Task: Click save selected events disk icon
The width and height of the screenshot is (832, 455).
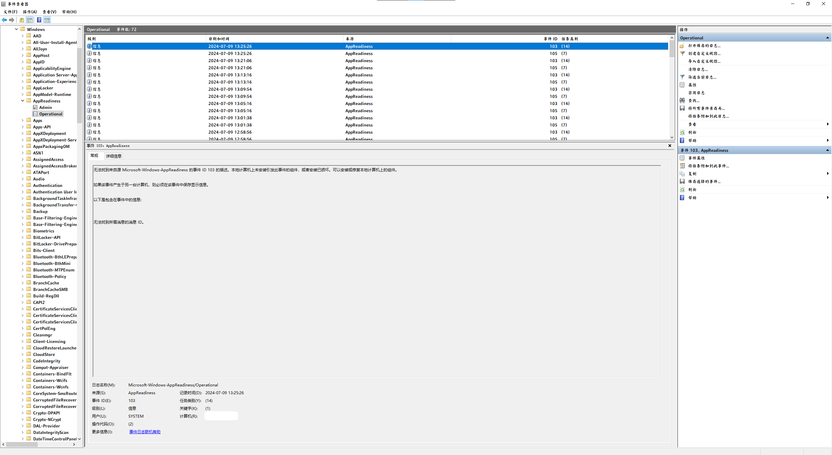Action: (x=682, y=182)
